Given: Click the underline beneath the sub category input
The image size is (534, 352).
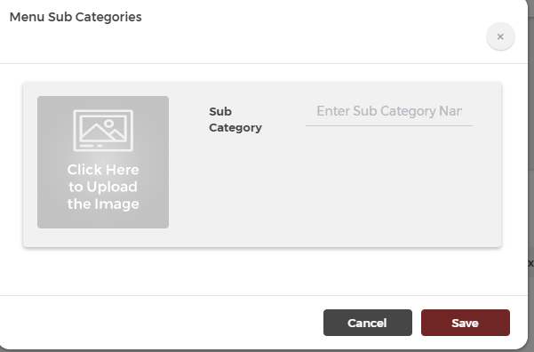Looking at the screenshot, I should pos(389,125).
